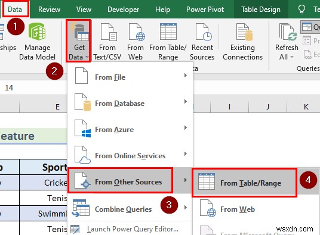Open the Data ribbon tab
The image size is (320, 235).
click(15, 10)
